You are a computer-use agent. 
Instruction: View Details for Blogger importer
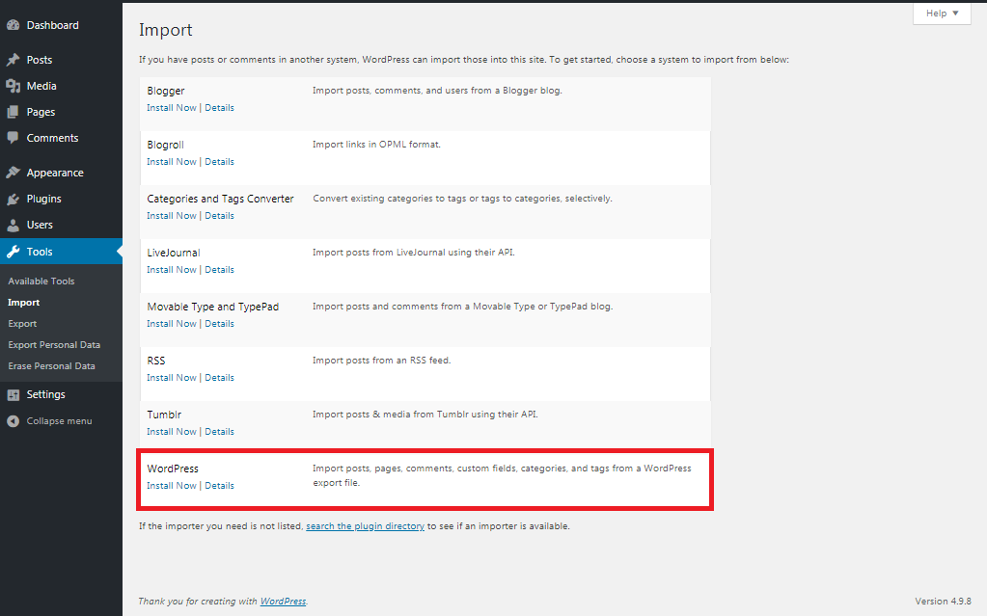(x=219, y=108)
